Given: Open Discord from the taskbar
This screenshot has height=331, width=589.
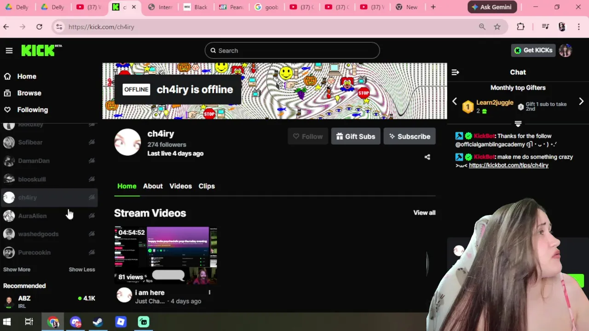Looking at the screenshot, I should (x=75, y=322).
